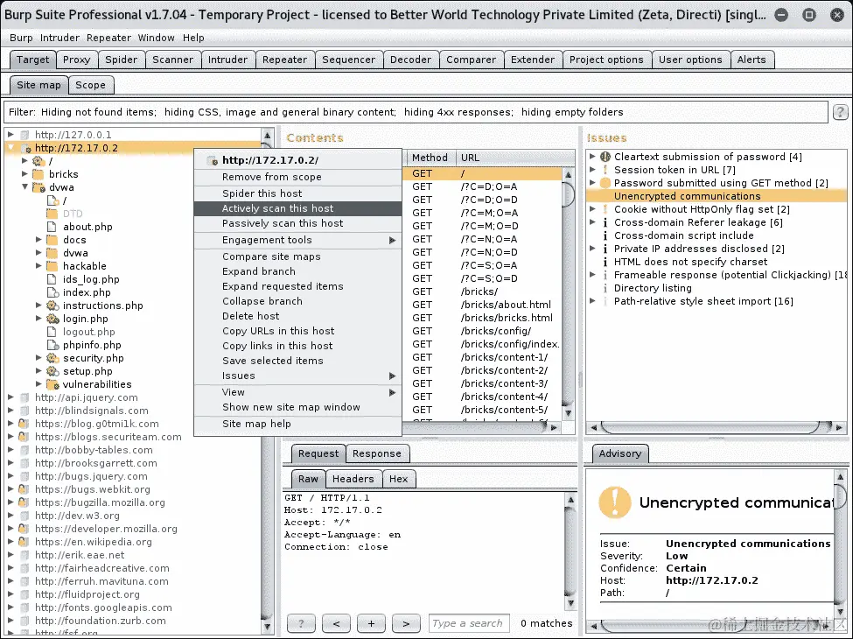Image resolution: width=853 pixels, height=639 pixels.
Task: Select Spider this host from context menu
Action: tap(297, 193)
